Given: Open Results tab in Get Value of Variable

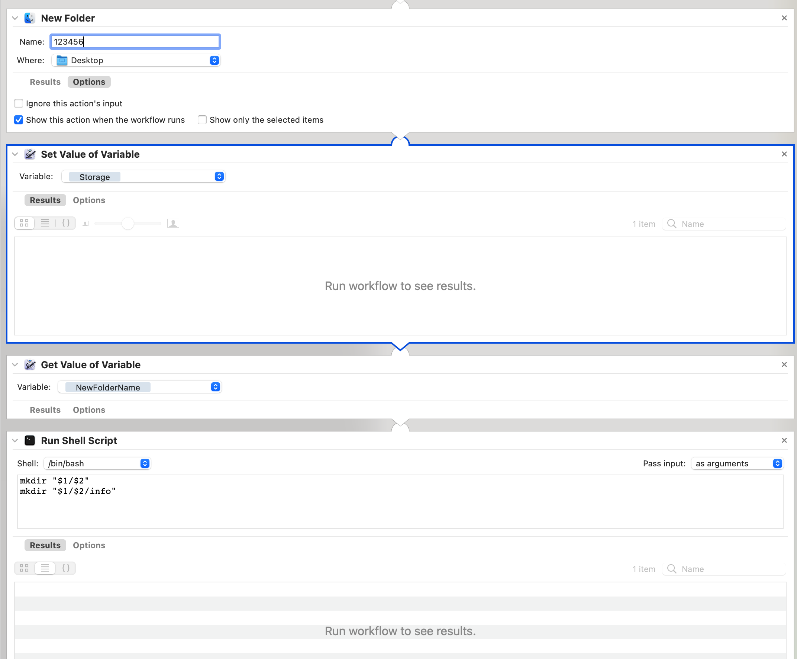Looking at the screenshot, I should (x=45, y=410).
